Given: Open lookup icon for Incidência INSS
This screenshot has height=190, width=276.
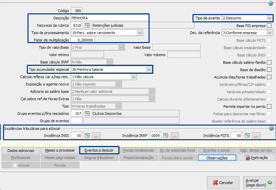Looking at the screenshot, I should (x=87, y=136).
